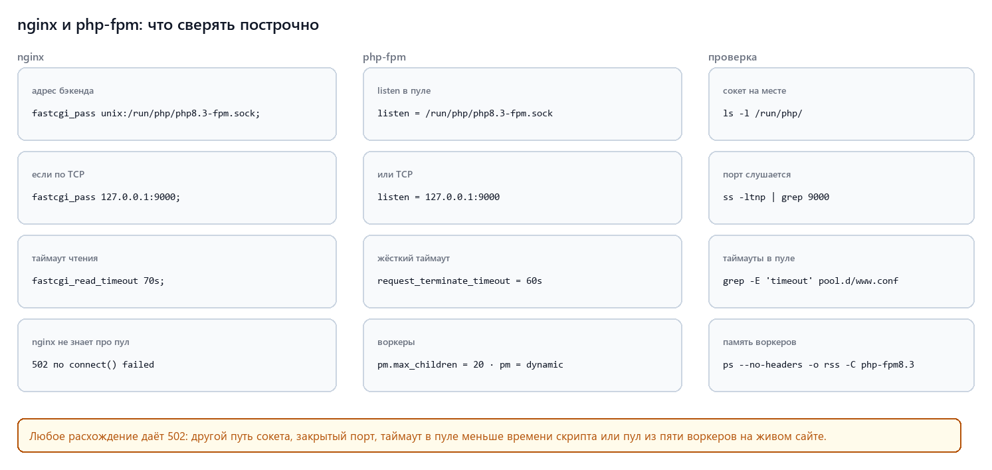Select 'listen = 127.0.0.1:9000' code
The image size is (992, 470).
coord(439,197)
